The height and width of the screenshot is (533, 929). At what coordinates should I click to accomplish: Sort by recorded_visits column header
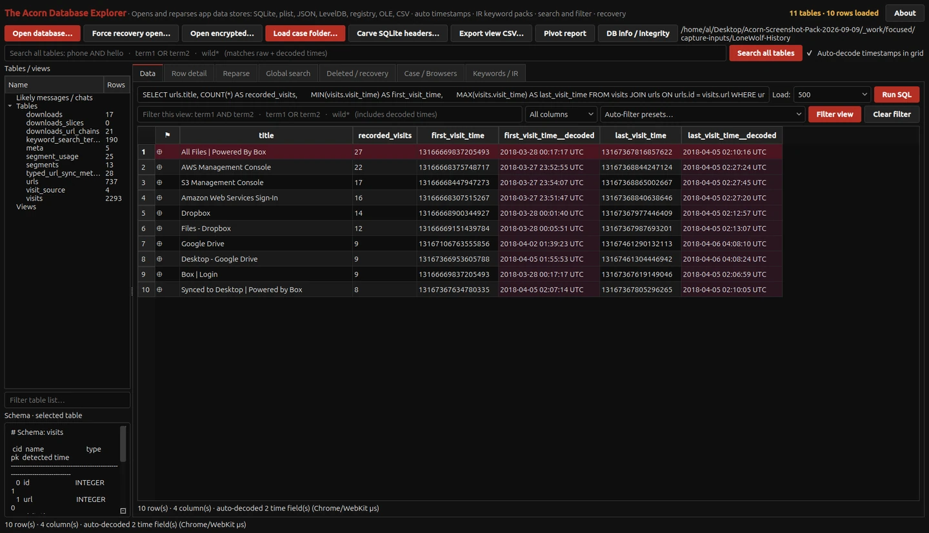[x=385, y=135]
